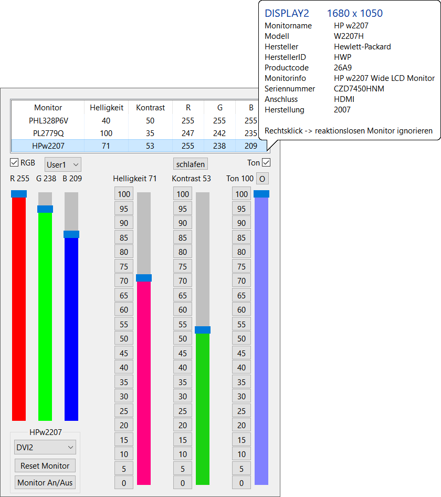Click the Hewlett-Packard manufacturer text
This screenshot has width=441, height=497.
(362, 47)
